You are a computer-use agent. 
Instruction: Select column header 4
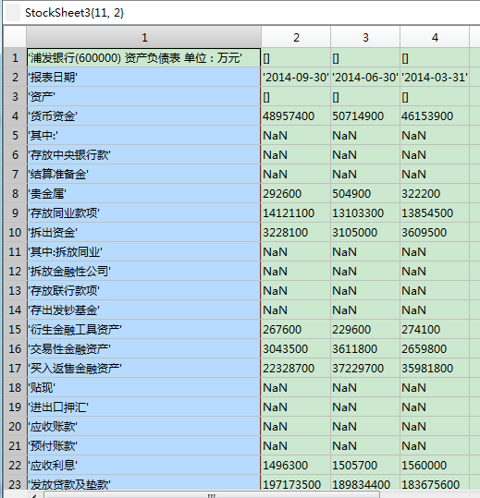(x=435, y=37)
